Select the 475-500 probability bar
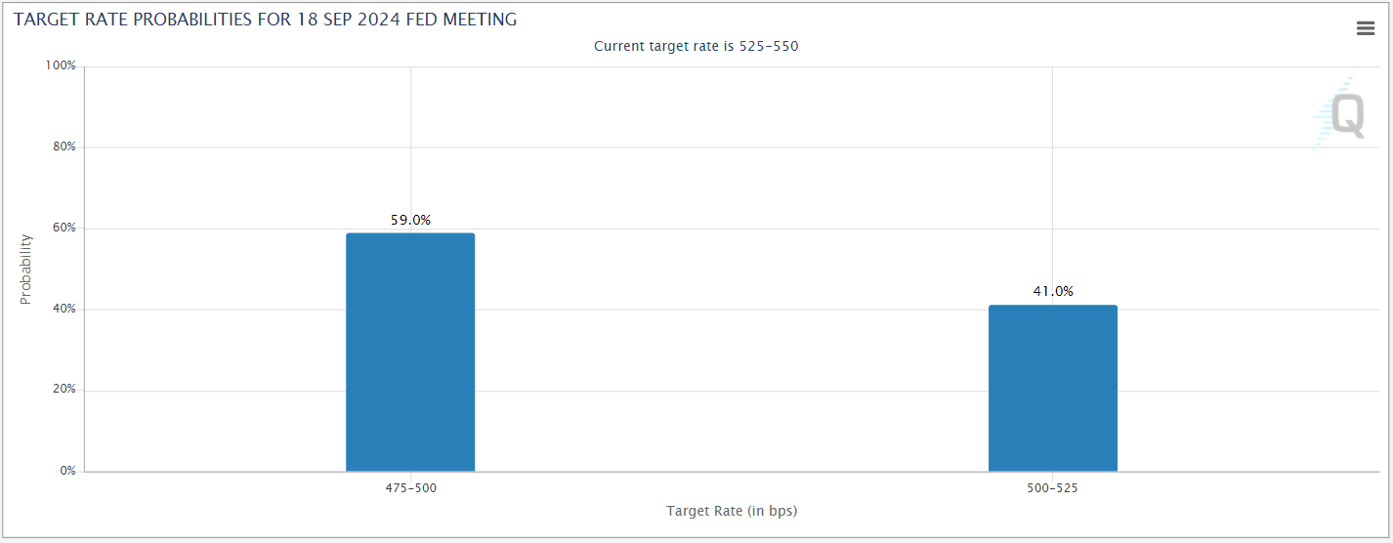1393x543 pixels. click(410, 353)
